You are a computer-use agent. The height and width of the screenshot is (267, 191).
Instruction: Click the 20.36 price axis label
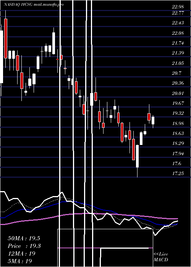coord(178,83)
